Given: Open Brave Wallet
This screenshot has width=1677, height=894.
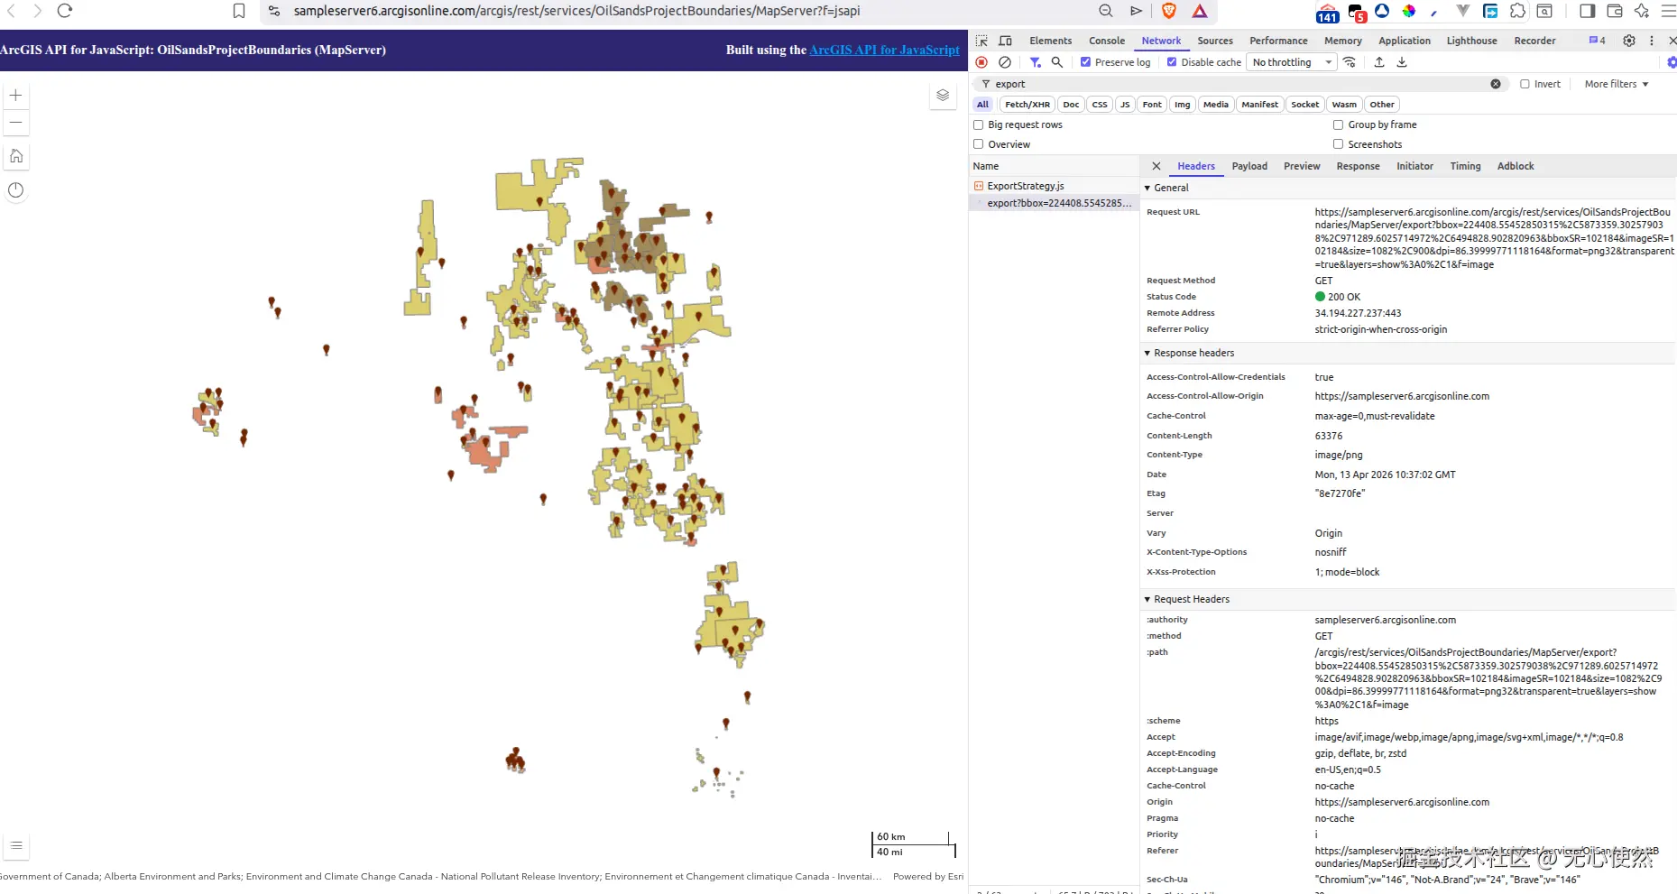Looking at the screenshot, I should [x=1615, y=11].
